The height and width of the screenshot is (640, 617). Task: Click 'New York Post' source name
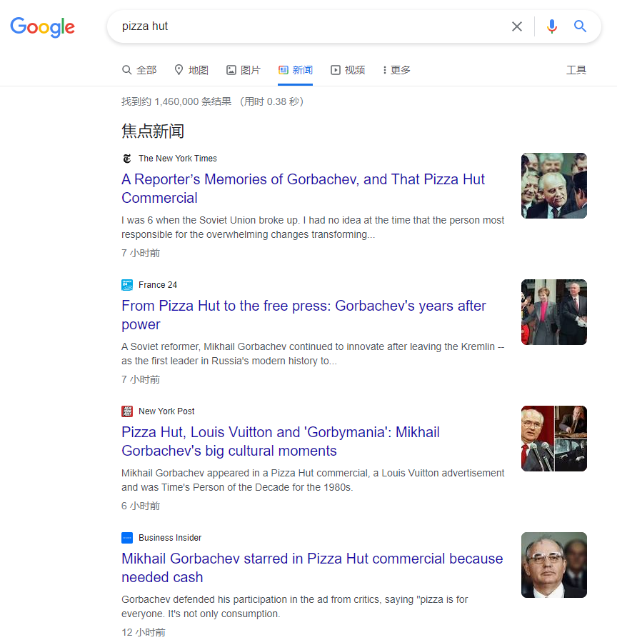coord(166,411)
